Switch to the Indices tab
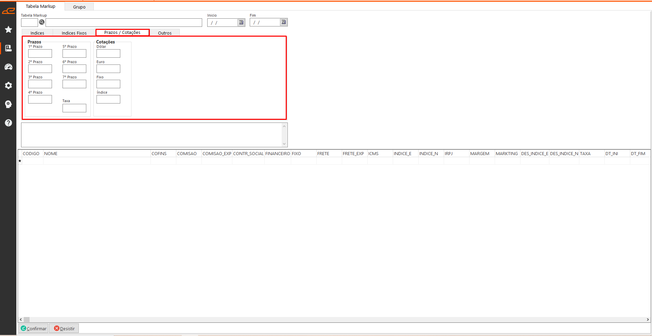This screenshot has width=652, height=336. pos(37,33)
